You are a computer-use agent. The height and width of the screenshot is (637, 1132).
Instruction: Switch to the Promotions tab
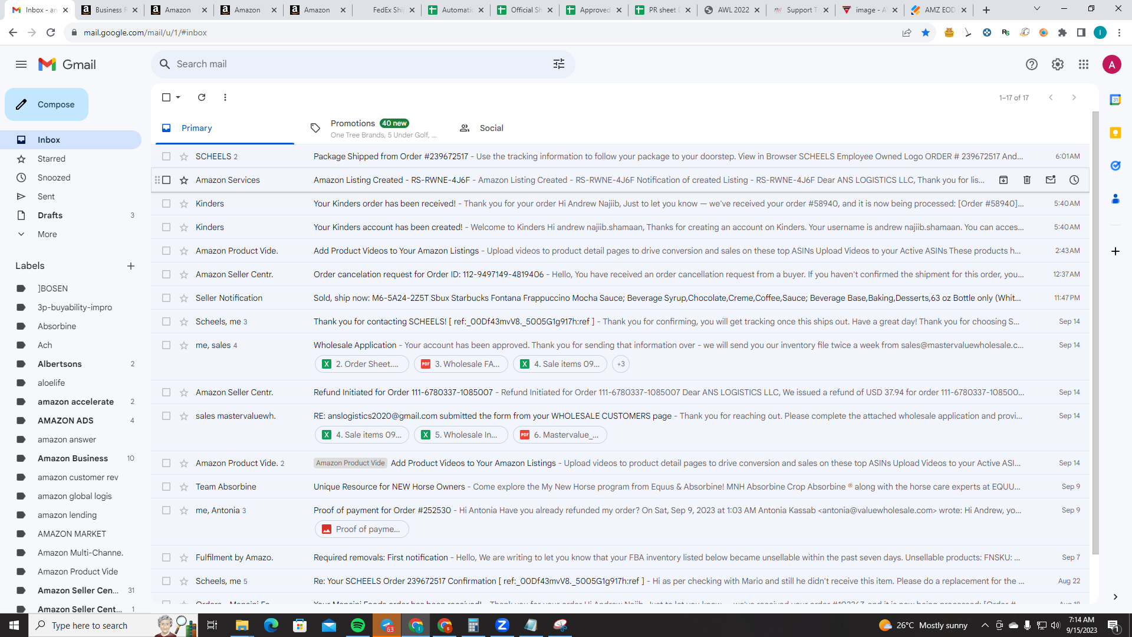click(373, 128)
